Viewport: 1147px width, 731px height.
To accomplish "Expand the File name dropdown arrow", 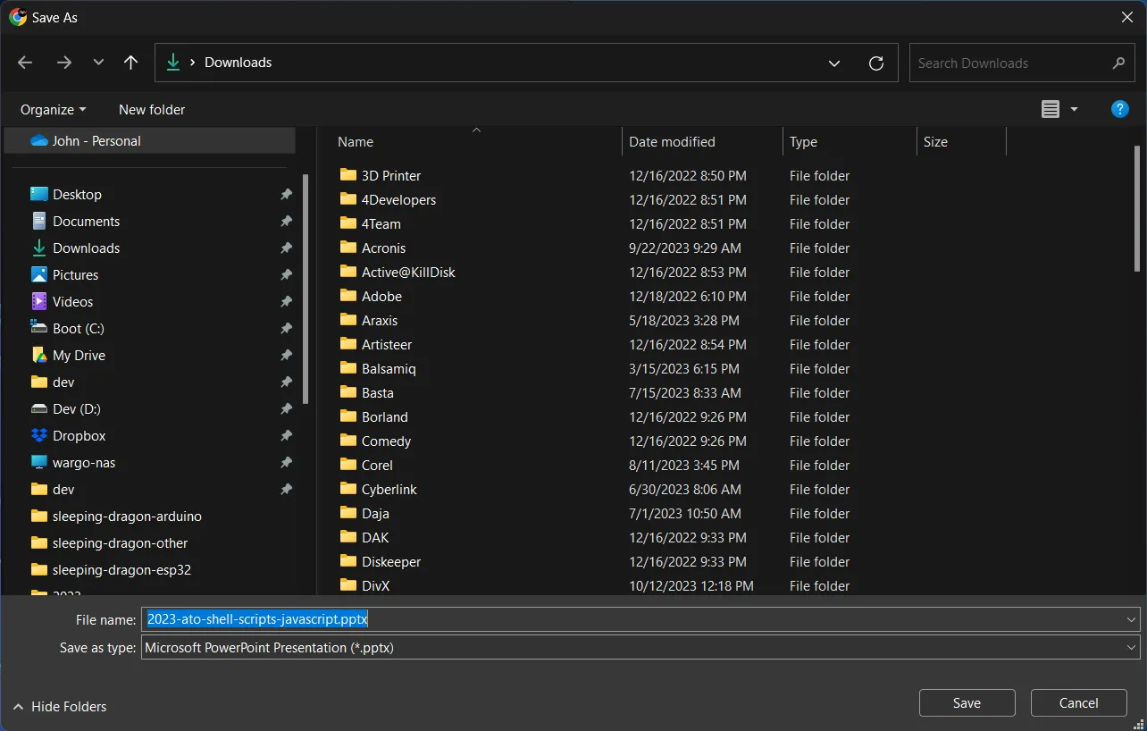I will (x=1132, y=618).
